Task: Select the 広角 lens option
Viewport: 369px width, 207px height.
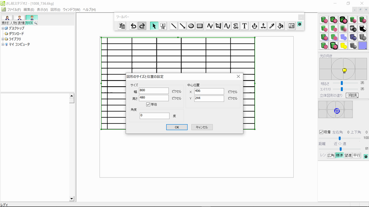Action: pos(331,155)
